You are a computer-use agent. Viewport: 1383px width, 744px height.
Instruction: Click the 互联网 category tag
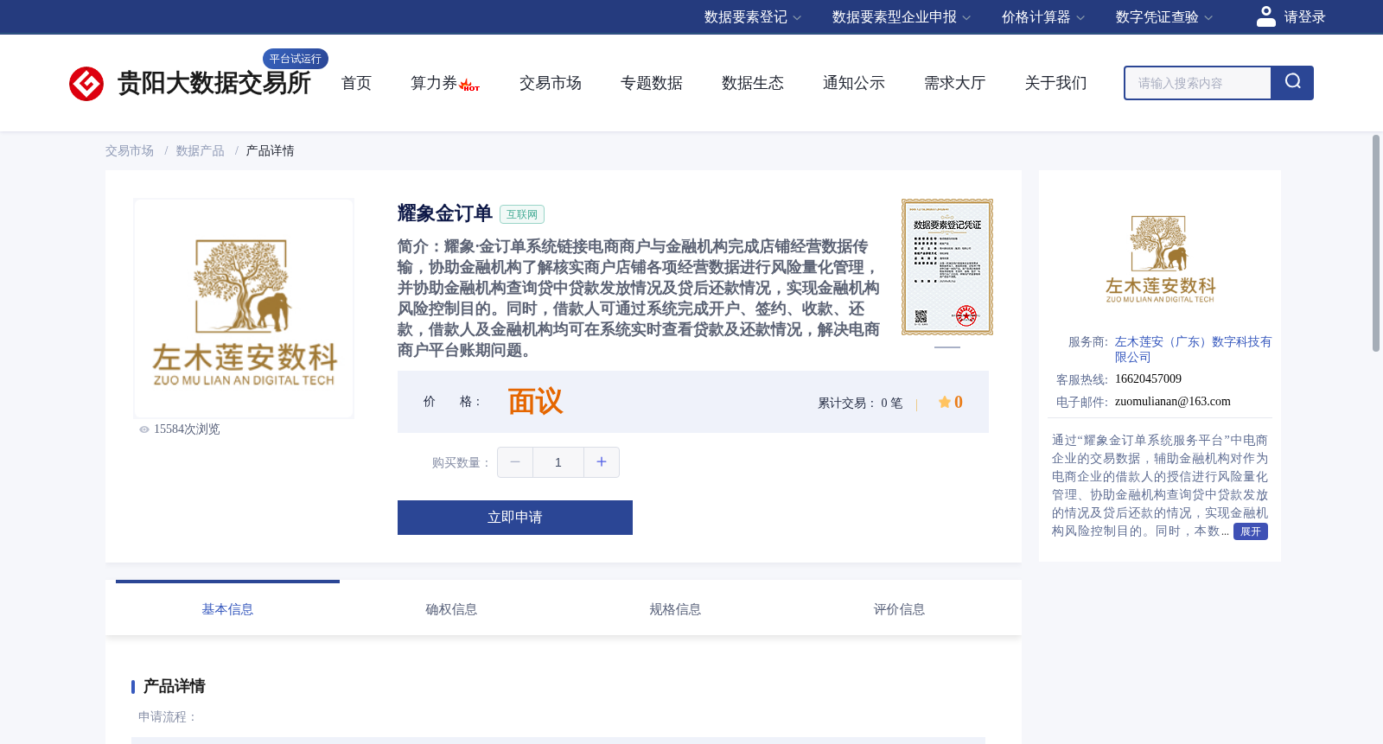click(522, 214)
